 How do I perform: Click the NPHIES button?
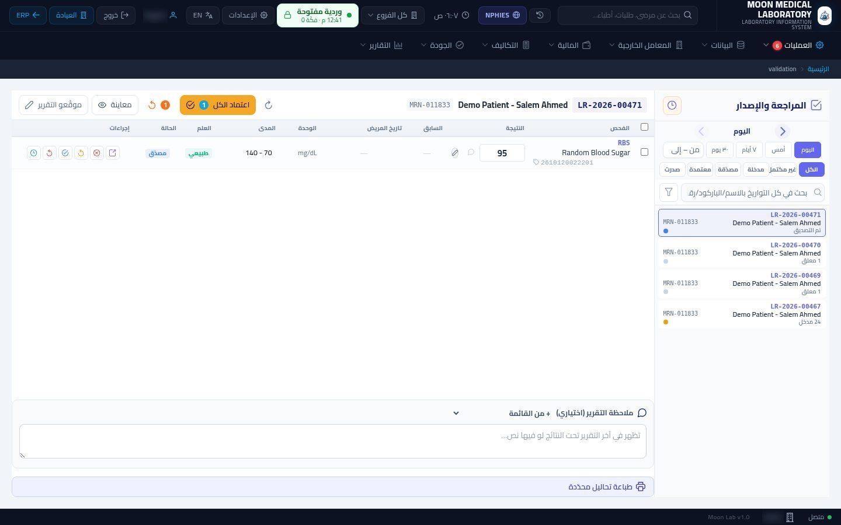coord(502,15)
